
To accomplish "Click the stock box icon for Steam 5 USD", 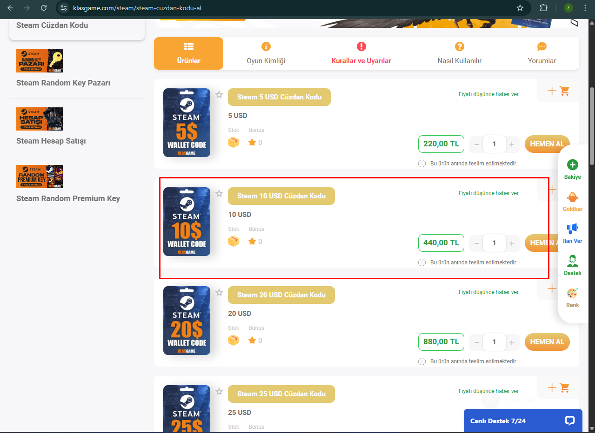I will 234,143.
